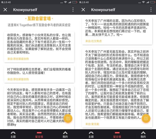Click the 来自:爱无能 tag
The height and width of the screenshot is (139, 156).
(92, 124)
